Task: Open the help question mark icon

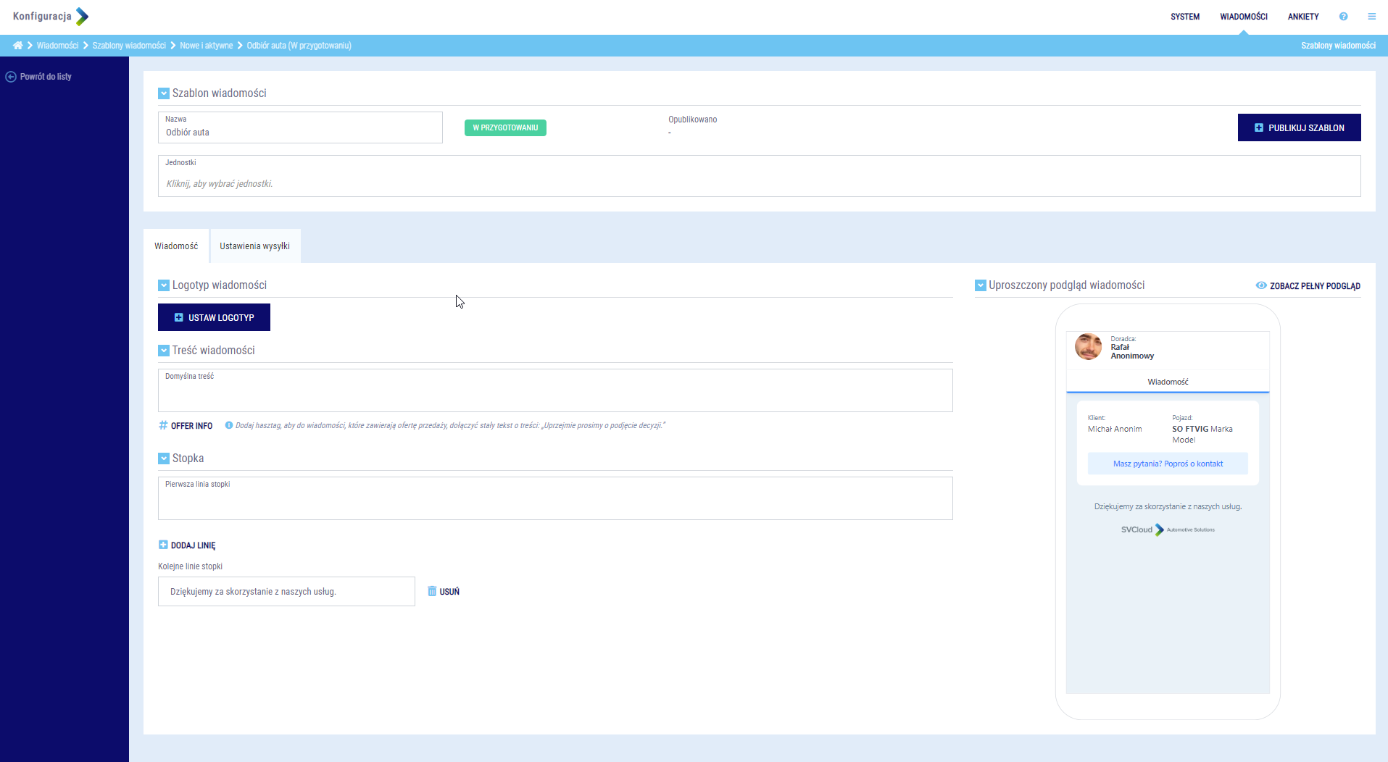Action: click(x=1343, y=17)
